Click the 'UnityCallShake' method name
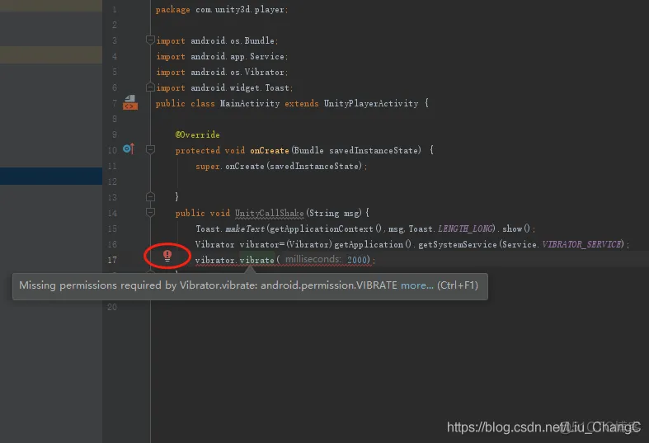The height and width of the screenshot is (443, 649). click(270, 213)
